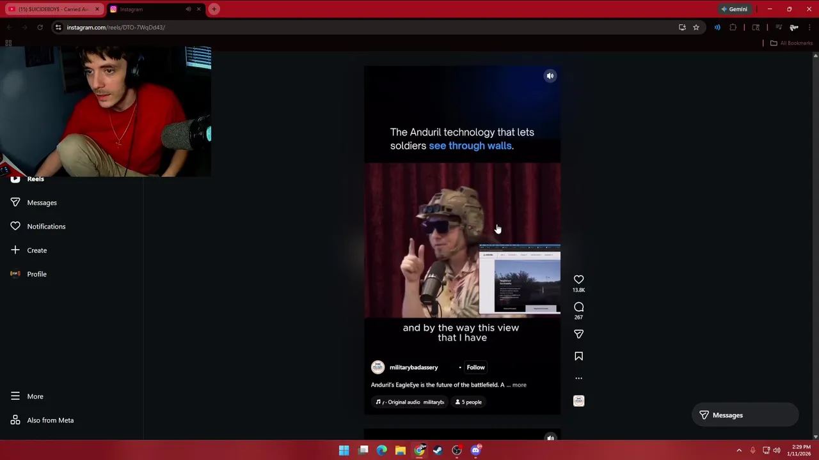Open Messages in the Instagram sidebar
819x460 pixels.
tap(42, 203)
